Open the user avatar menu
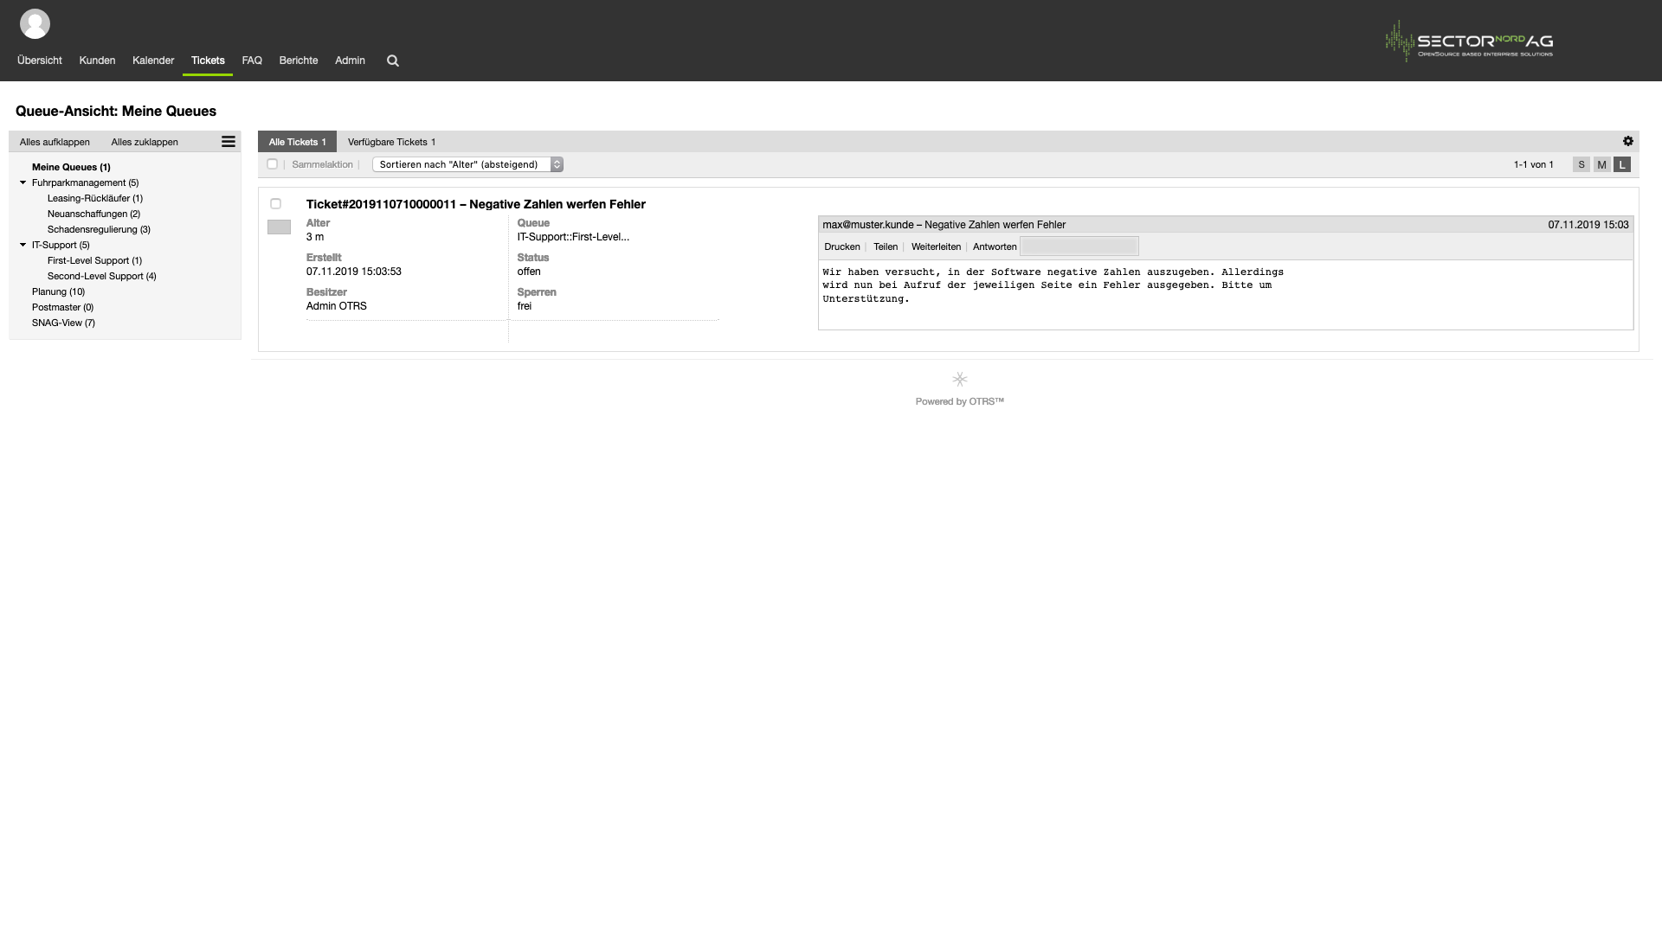Image resolution: width=1662 pixels, height=934 pixels. pyautogui.click(x=35, y=23)
